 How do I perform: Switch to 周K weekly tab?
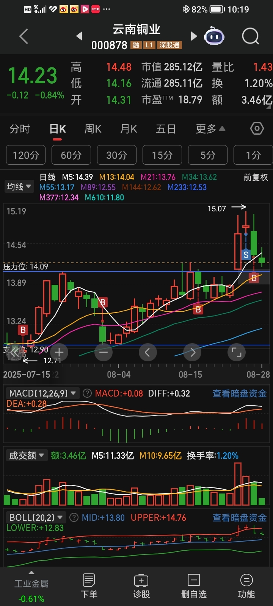pos(93,129)
